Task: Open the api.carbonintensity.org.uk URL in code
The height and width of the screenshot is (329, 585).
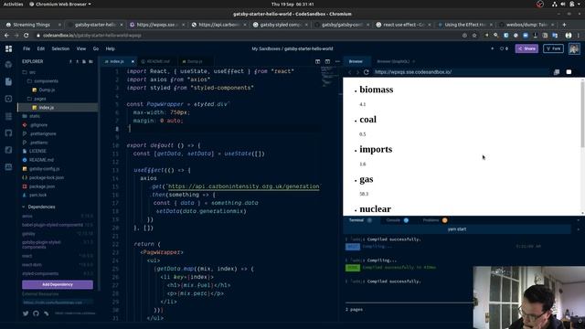Action: 243,186
